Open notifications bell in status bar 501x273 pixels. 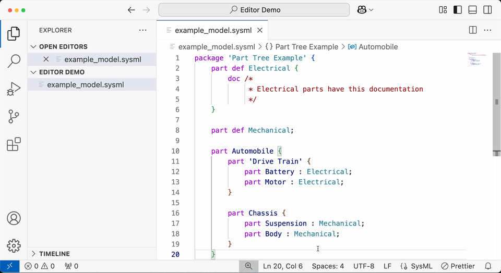click(488, 266)
